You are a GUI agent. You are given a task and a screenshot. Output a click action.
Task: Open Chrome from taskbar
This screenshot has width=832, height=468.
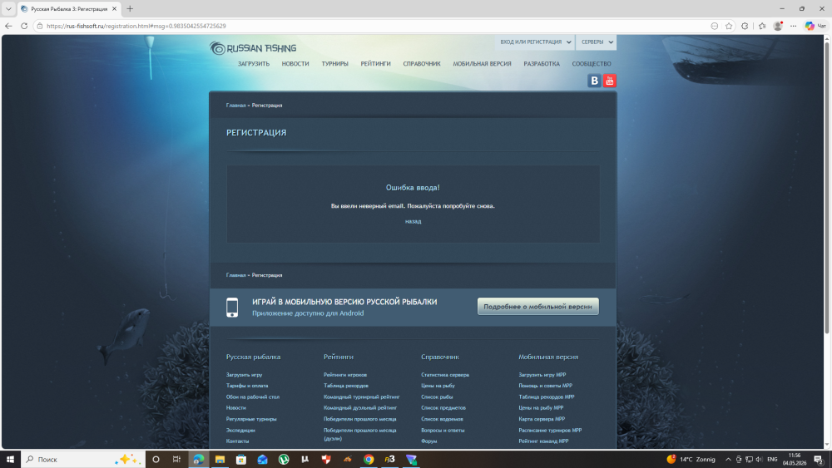pos(369,459)
